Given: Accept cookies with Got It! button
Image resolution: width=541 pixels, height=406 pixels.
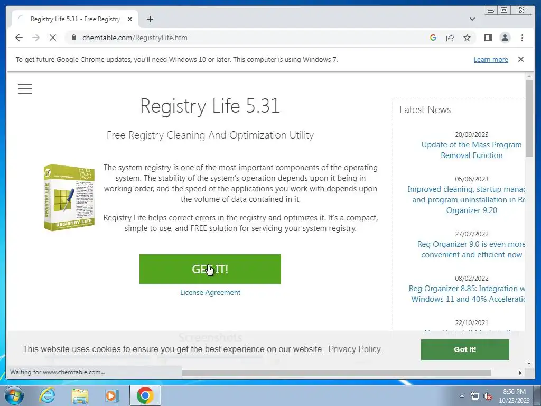Looking at the screenshot, I should [x=465, y=349].
